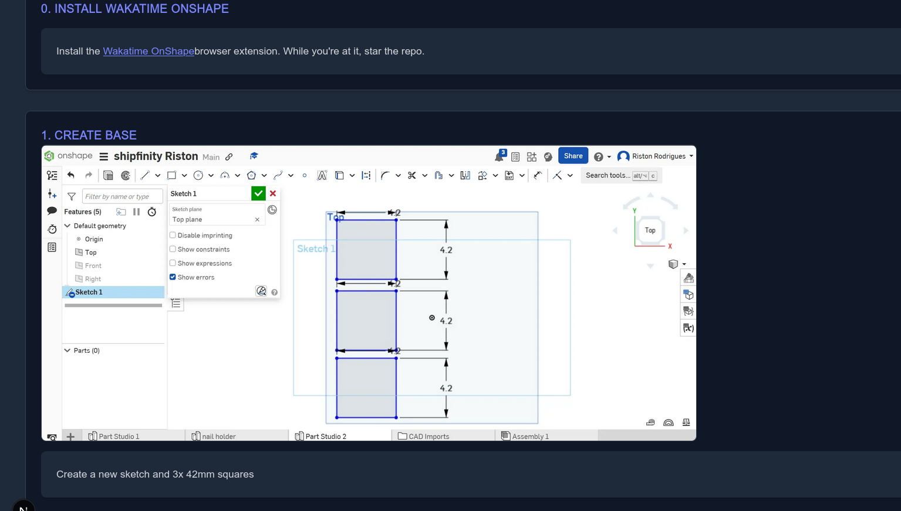Add new tab with plus button
The width and height of the screenshot is (901, 511).
coord(70,437)
